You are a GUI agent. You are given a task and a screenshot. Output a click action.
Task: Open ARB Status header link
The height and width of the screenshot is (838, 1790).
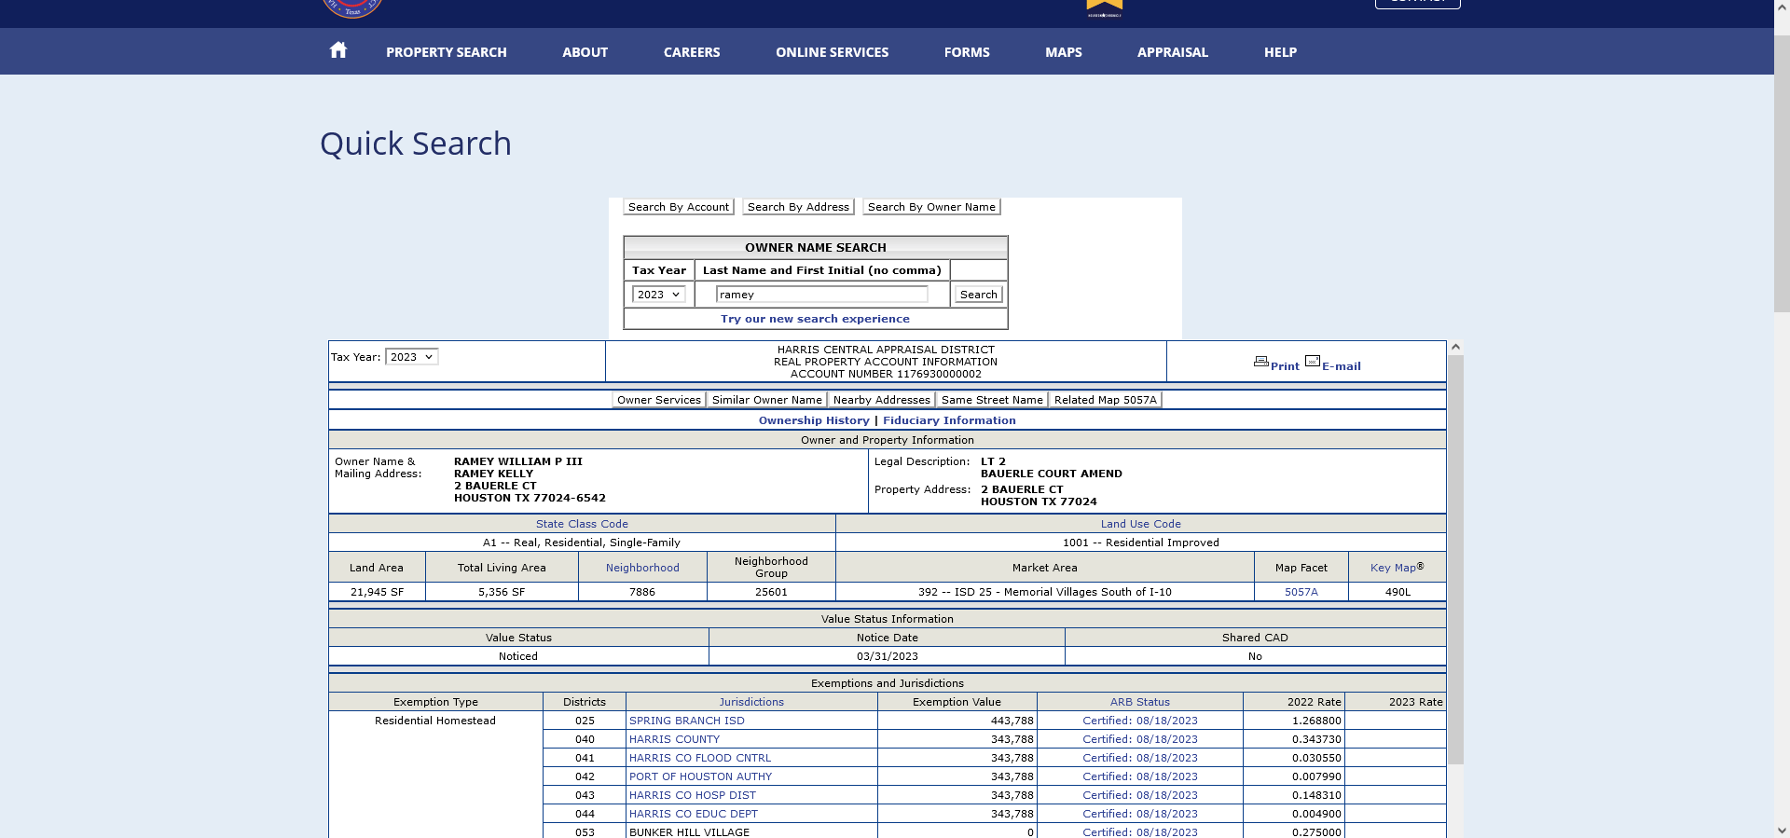coord(1139,702)
